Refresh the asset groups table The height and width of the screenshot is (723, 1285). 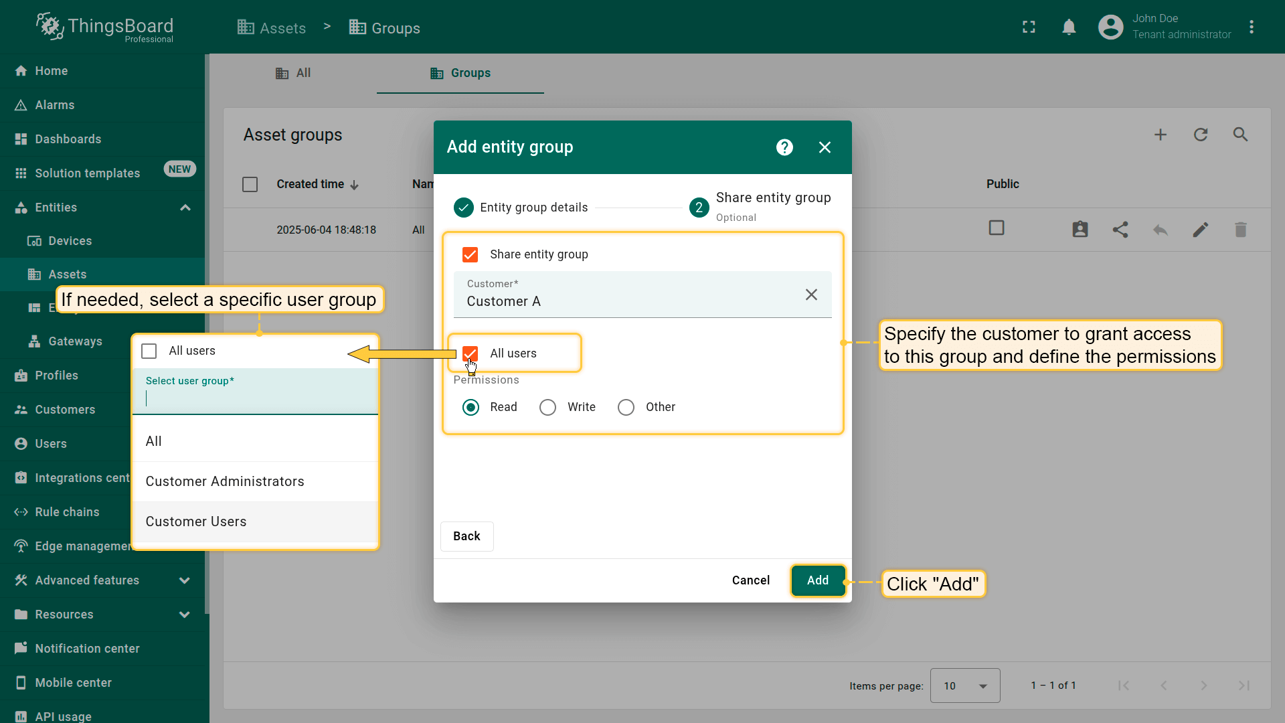1200,135
